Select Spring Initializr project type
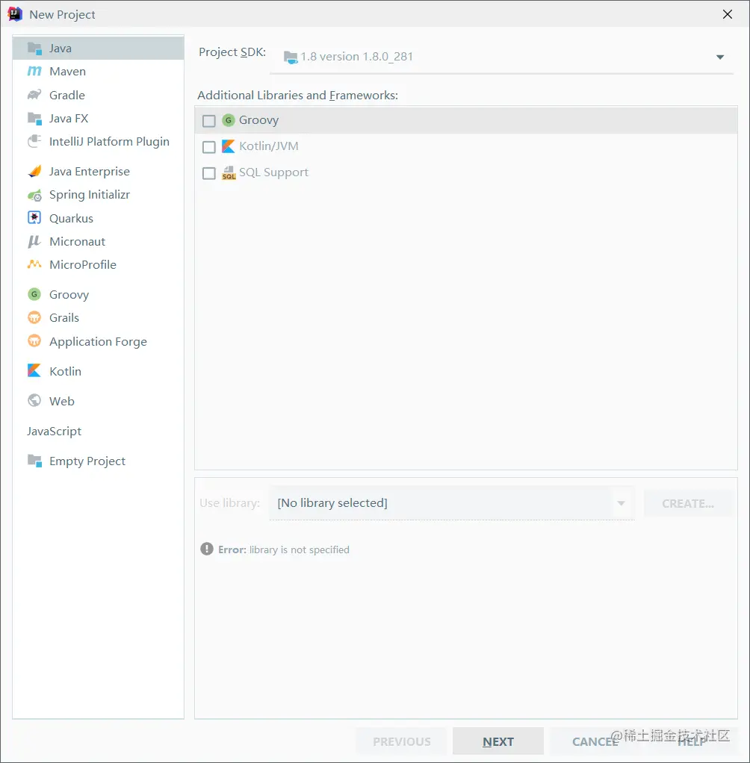 tap(99, 195)
